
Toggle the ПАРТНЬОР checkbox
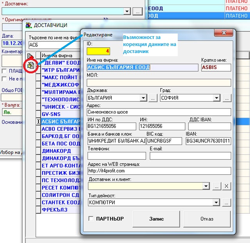pos(91,218)
